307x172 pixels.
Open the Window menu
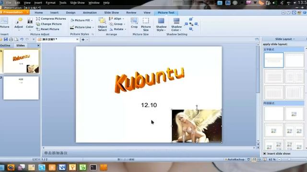[94, 3]
